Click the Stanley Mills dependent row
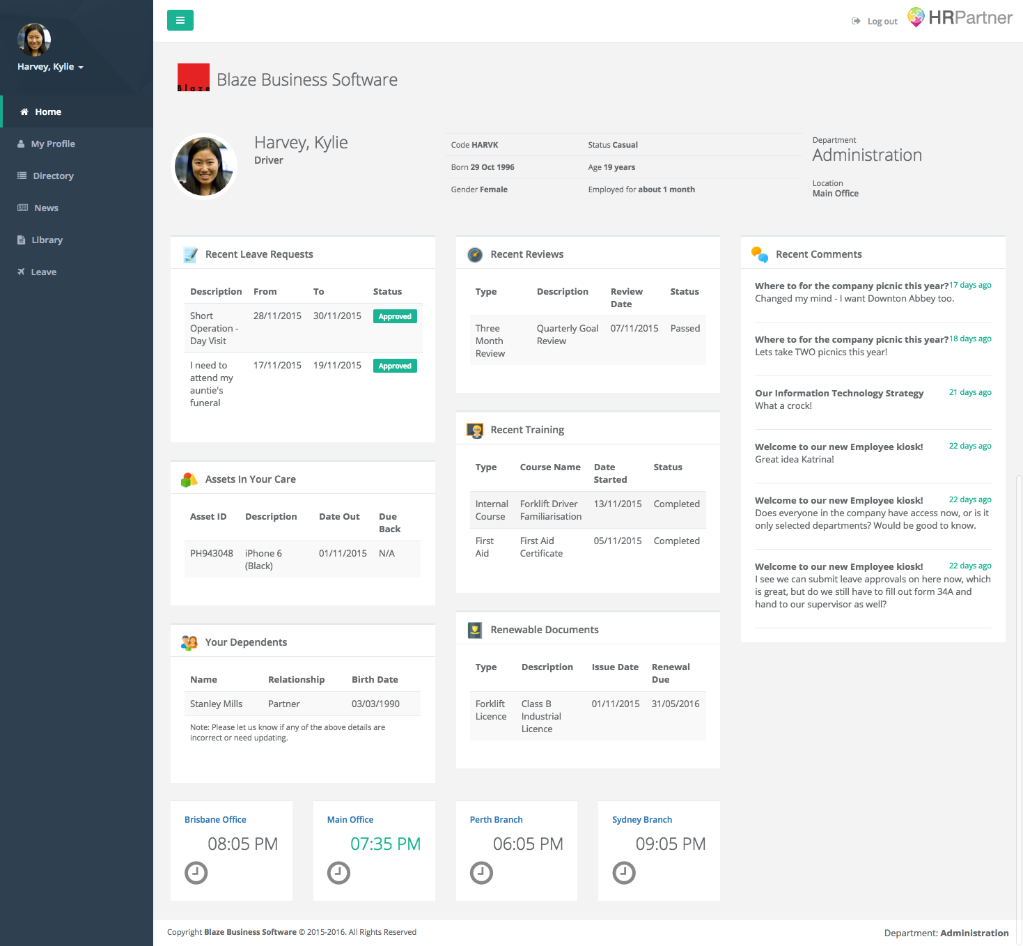 pyautogui.click(x=302, y=704)
